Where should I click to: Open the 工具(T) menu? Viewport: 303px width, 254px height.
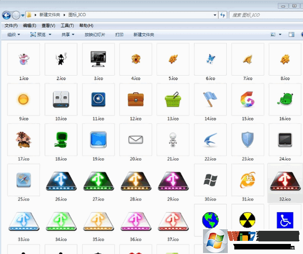pyautogui.click(x=67, y=25)
